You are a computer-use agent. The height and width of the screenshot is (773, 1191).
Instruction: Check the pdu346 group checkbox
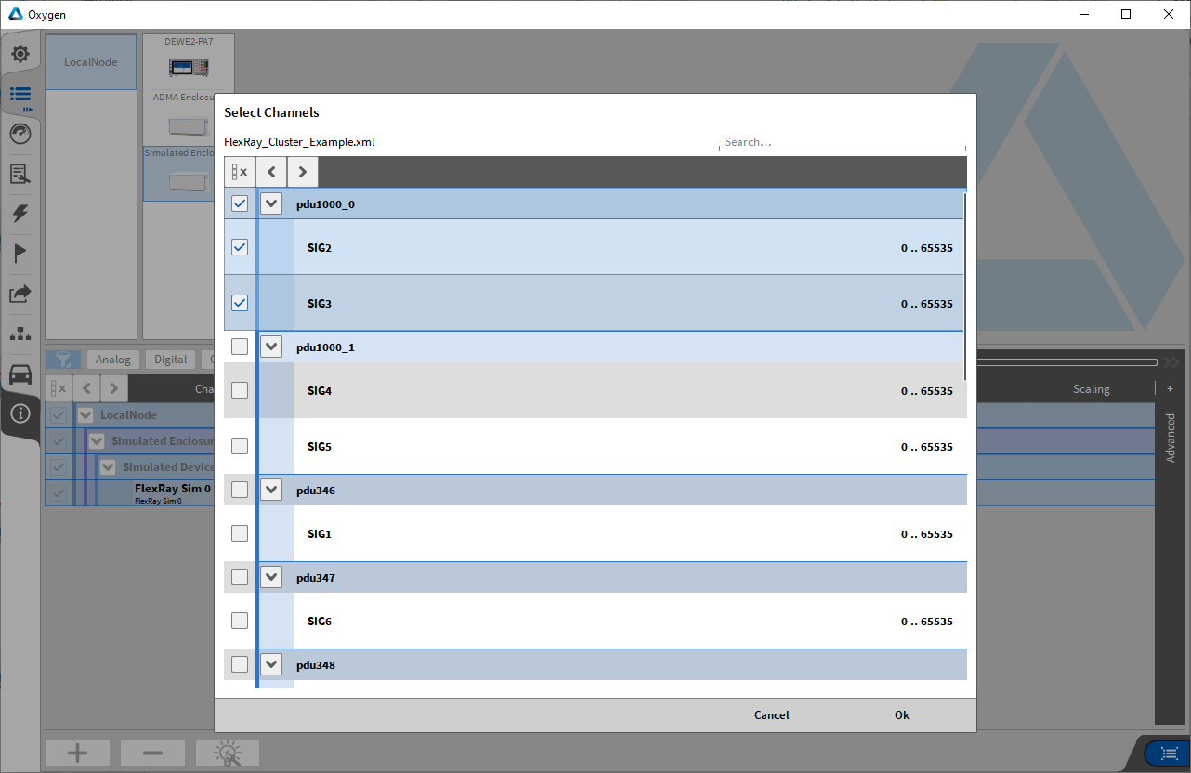coord(240,490)
